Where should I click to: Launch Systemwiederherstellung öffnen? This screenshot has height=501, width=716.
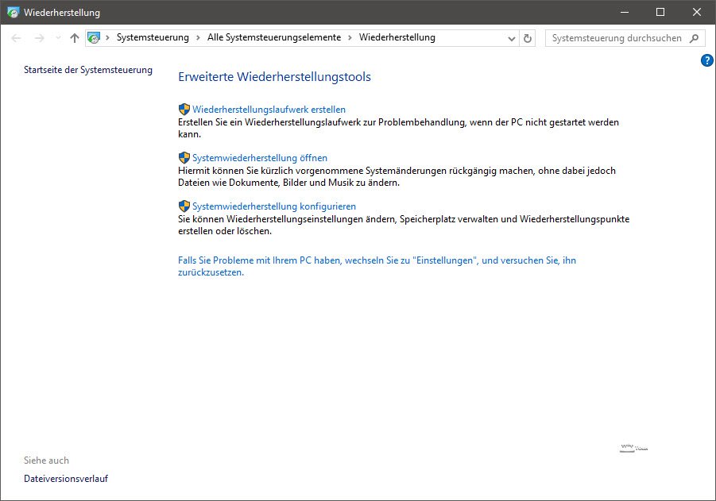260,158
